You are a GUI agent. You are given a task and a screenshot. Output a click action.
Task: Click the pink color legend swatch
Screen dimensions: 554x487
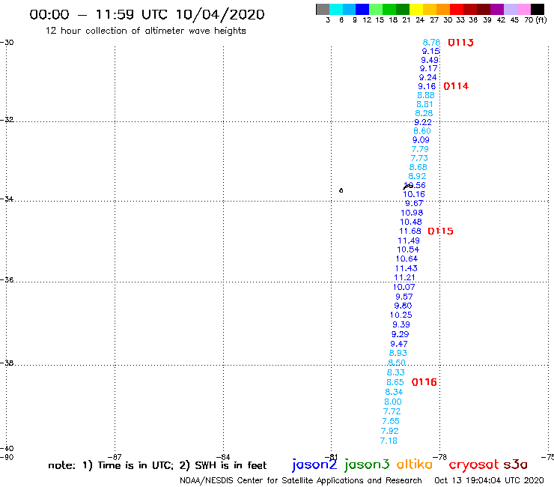(x=523, y=9)
